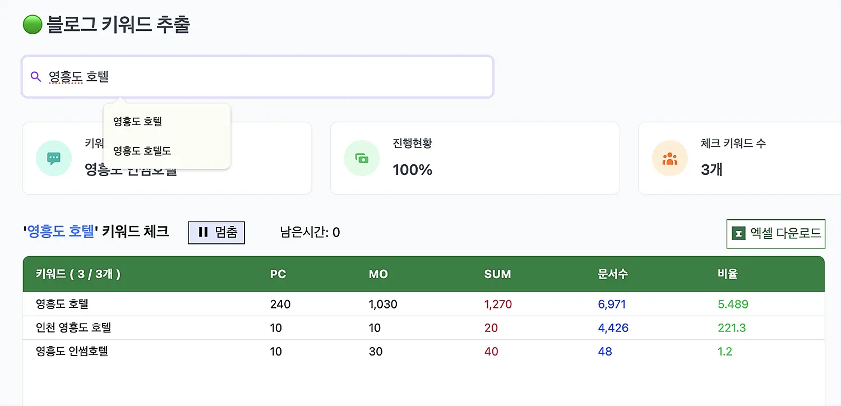The image size is (841, 406).
Task: Click the green circle title icon
Action: coord(33,25)
